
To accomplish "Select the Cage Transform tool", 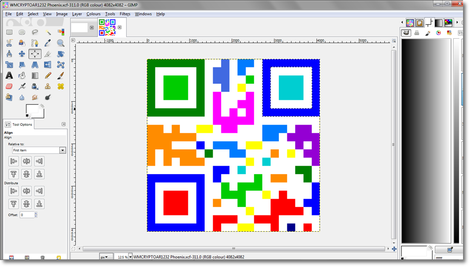I will [x=60, y=65].
